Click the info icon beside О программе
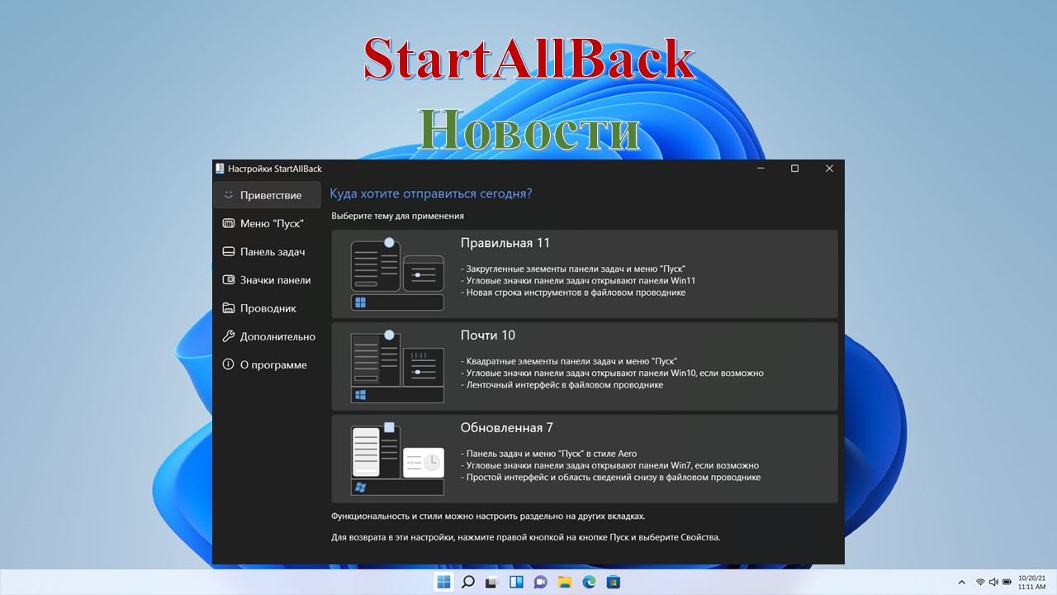Image resolution: width=1057 pixels, height=595 pixels. click(229, 364)
